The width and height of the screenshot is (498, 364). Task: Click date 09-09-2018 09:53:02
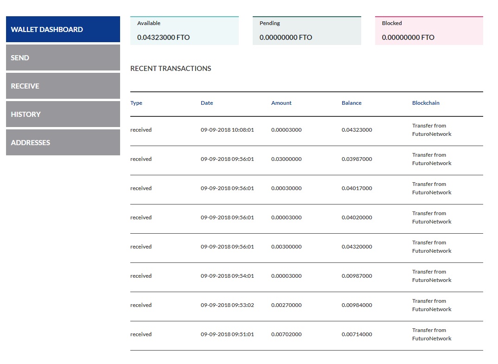[x=227, y=305]
